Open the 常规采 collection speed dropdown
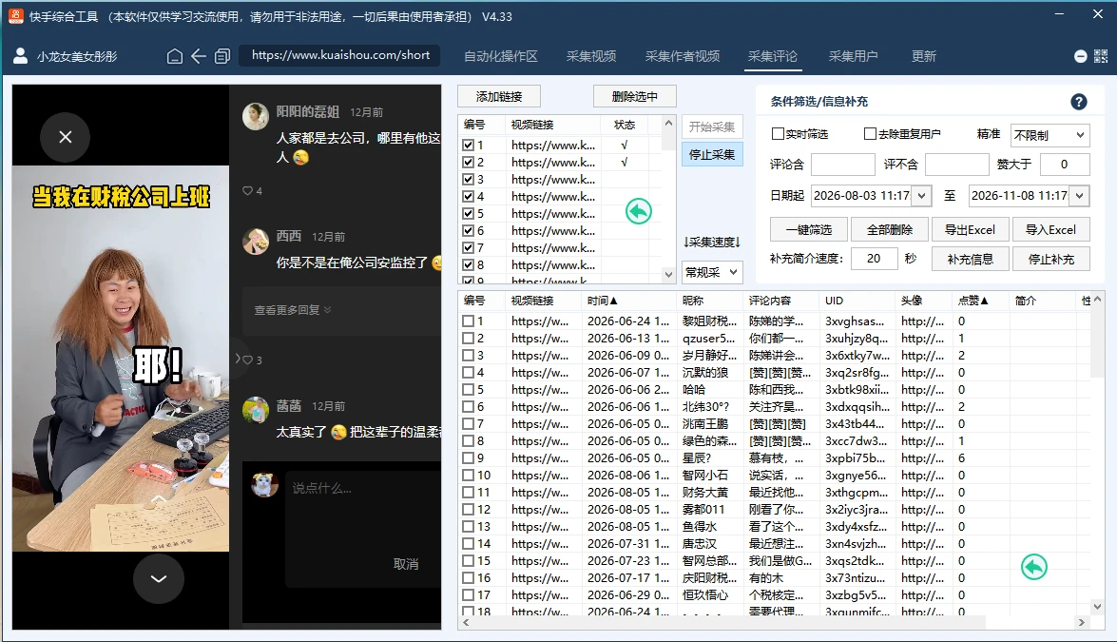The width and height of the screenshot is (1117, 642). point(712,272)
